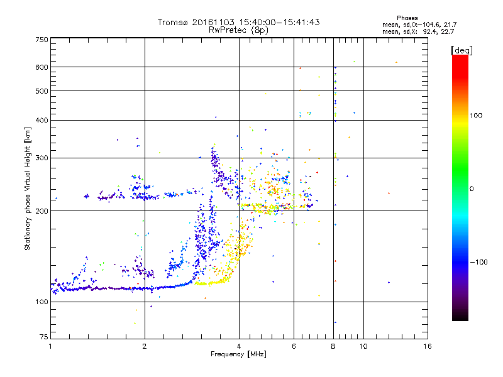Click the '300' y-axis tick label

click(x=41, y=158)
